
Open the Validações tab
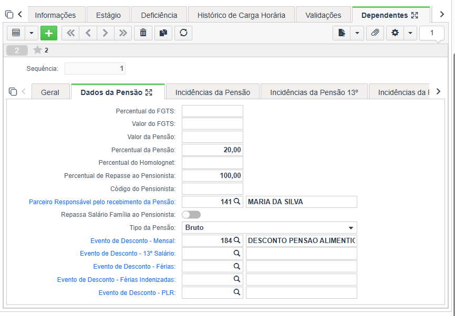323,15
